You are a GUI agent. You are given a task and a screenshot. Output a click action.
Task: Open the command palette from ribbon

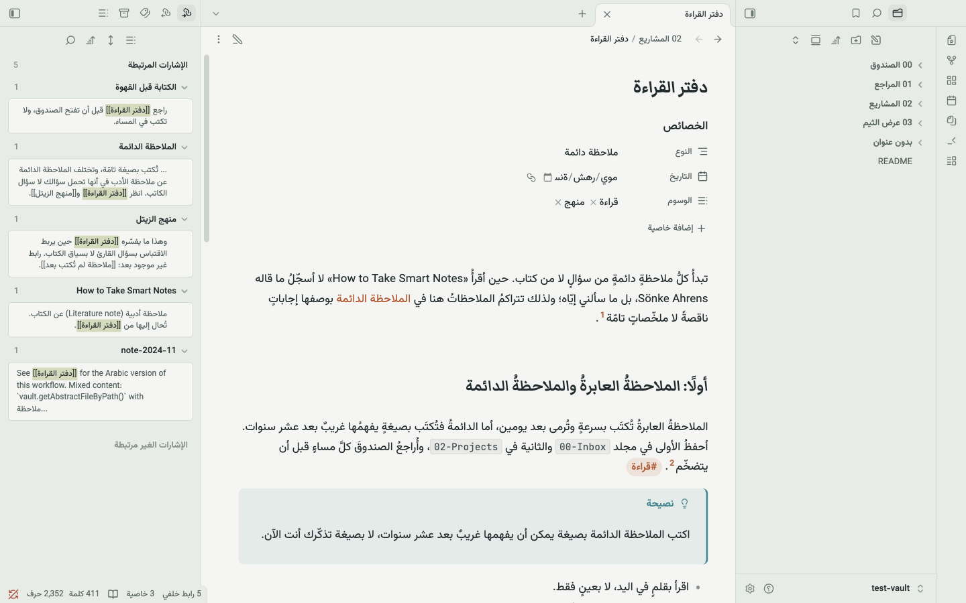(x=951, y=141)
